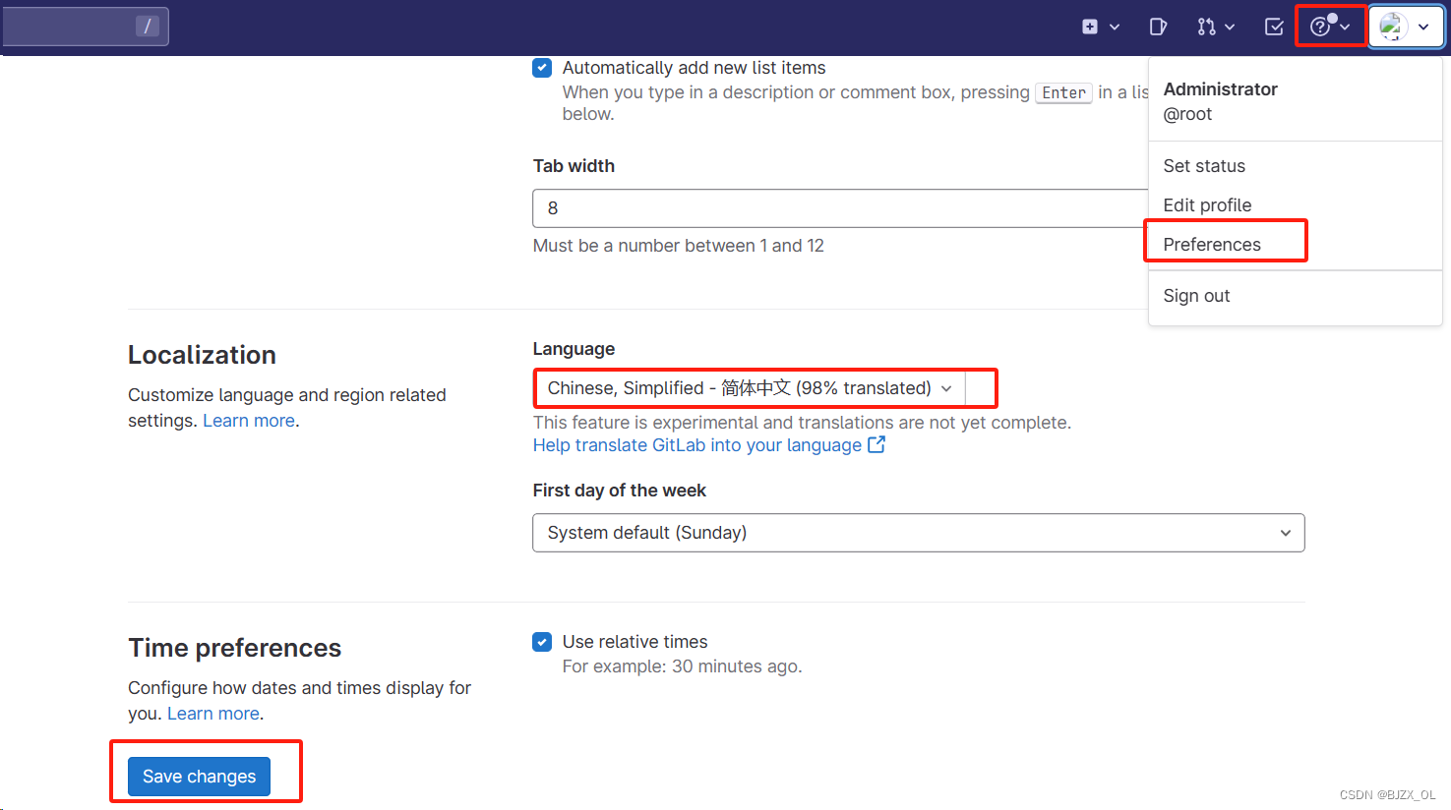Open the create new plus menu icon
The image size is (1451, 810).
(x=1090, y=27)
